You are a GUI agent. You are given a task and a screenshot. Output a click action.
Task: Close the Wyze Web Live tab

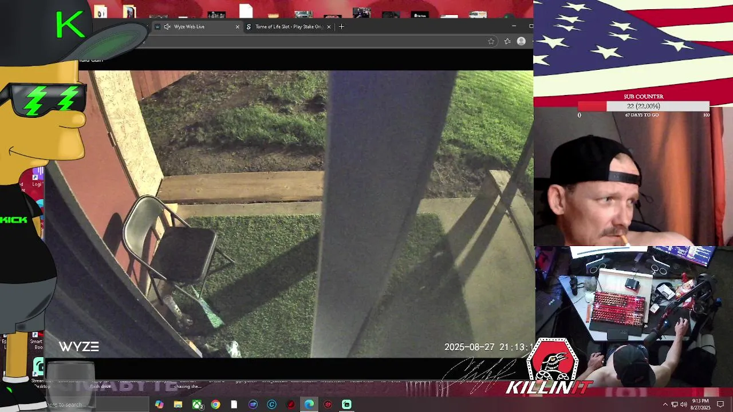237,26
